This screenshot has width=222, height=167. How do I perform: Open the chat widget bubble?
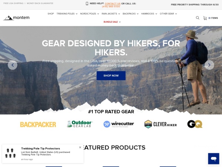coord(213,158)
